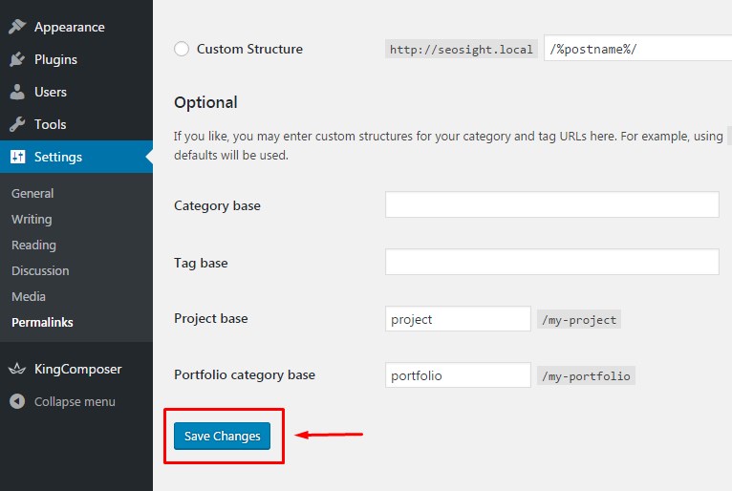Open Media settings submenu item
This screenshot has height=491, width=732.
coord(29,296)
